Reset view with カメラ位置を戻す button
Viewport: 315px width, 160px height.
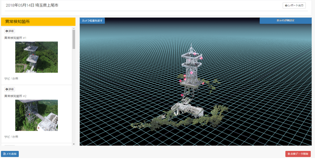pos(92,20)
